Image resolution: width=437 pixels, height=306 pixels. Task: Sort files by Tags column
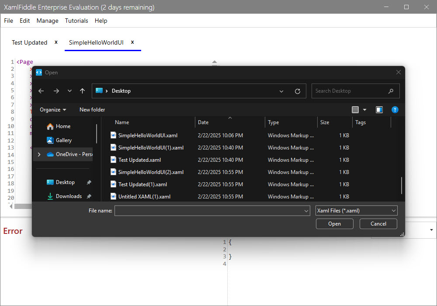361,122
